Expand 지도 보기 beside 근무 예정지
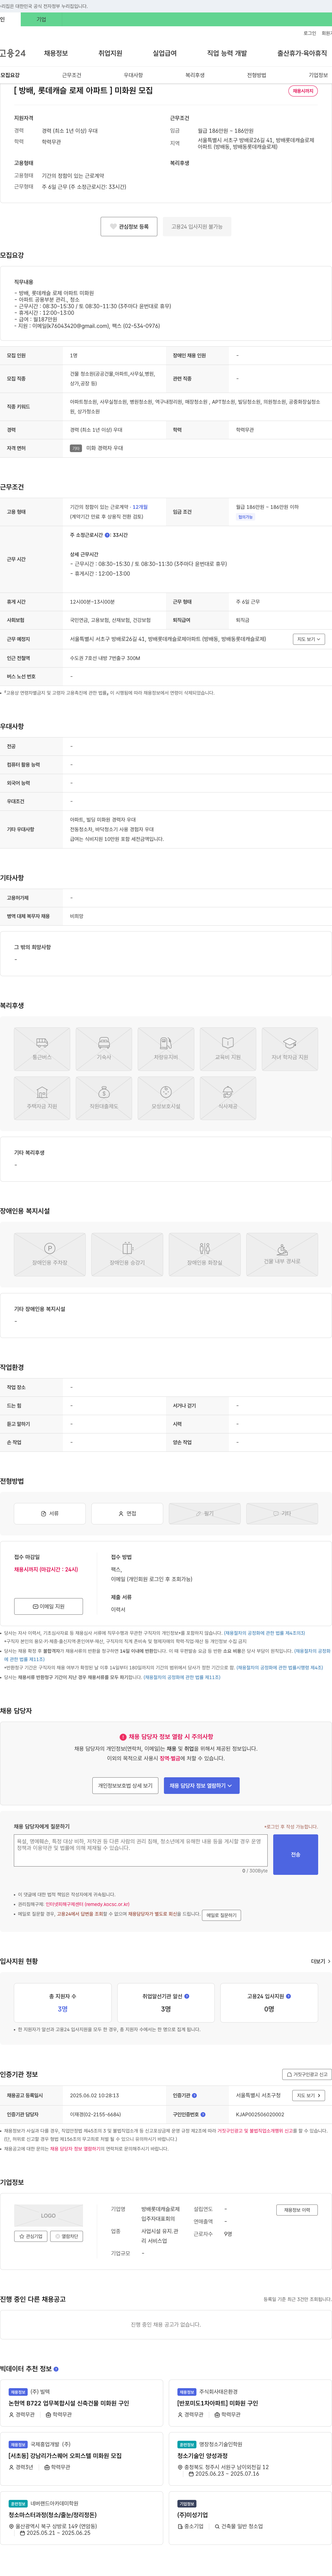The width and height of the screenshot is (332, 2576). (309, 639)
